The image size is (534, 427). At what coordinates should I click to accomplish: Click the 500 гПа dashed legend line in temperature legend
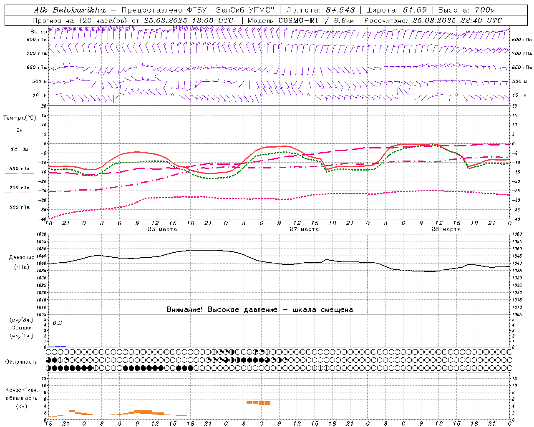coord(19,212)
